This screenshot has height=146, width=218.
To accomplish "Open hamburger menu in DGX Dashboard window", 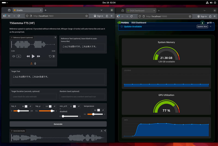I will click(x=214, y=16).
